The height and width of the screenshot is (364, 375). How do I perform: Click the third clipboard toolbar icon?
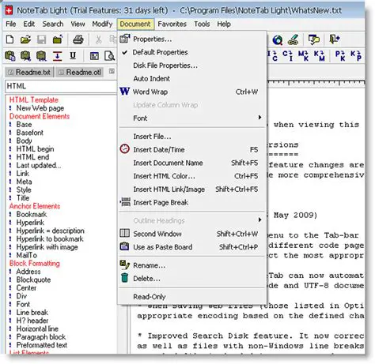click(41, 56)
